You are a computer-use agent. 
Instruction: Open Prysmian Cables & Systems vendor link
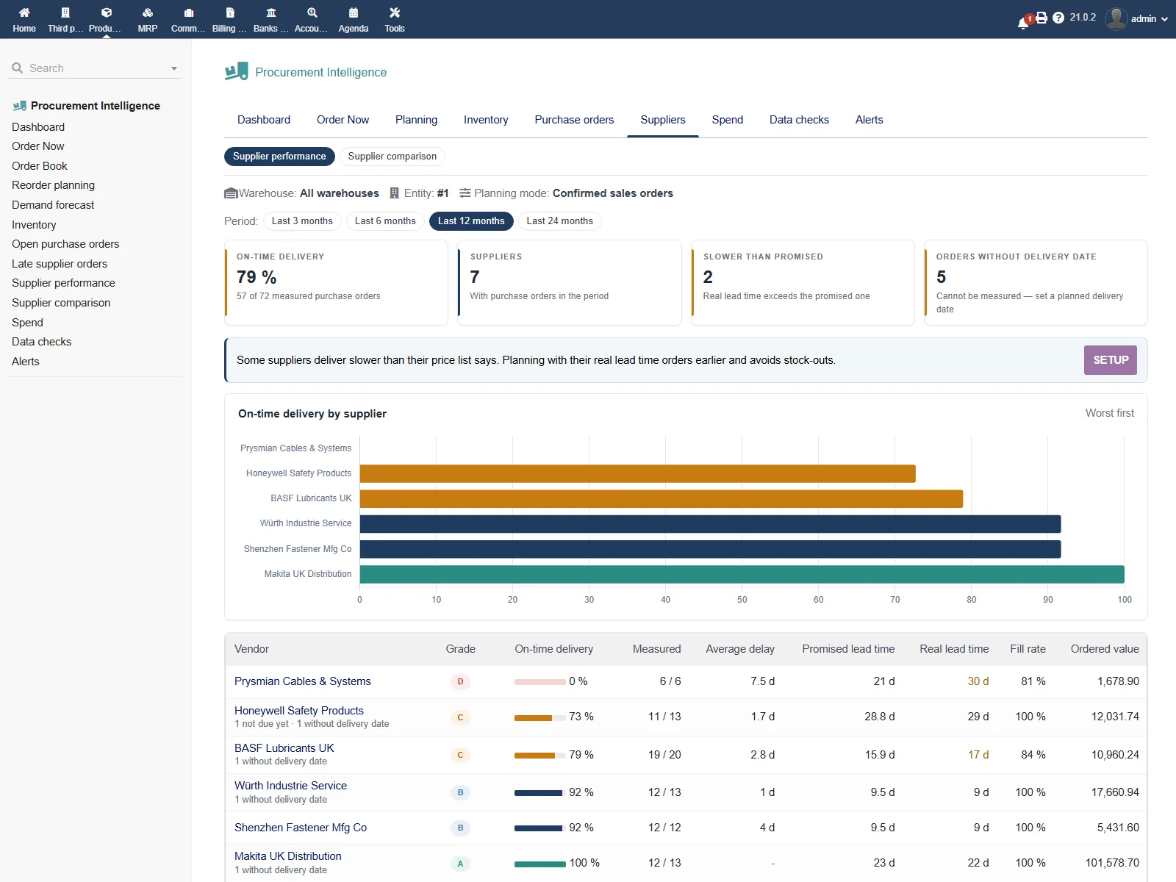point(303,681)
